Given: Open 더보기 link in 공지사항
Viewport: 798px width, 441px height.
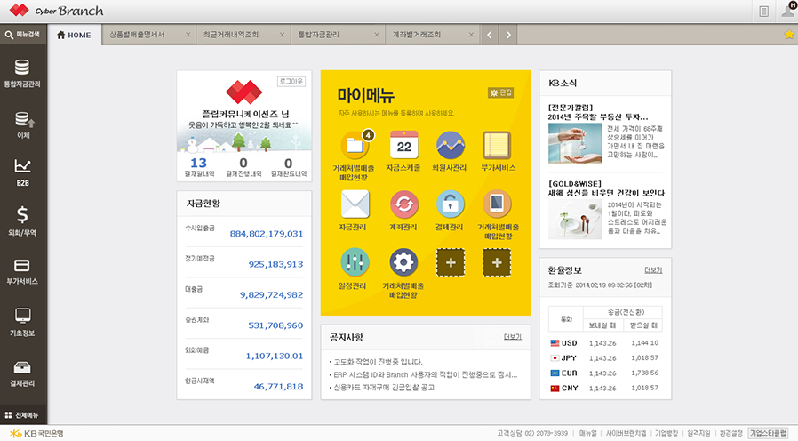Looking at the screenshot, I should pyautogui.click(x=513, y=337).
